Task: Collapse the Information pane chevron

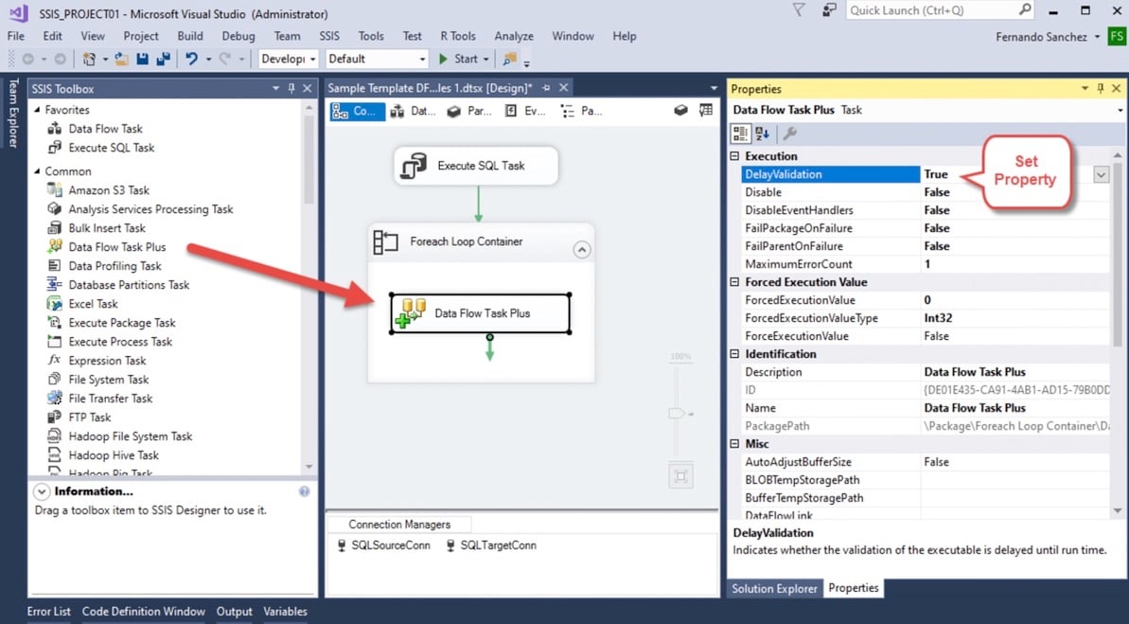Action: pyautogui.click(x=42, y=491)
